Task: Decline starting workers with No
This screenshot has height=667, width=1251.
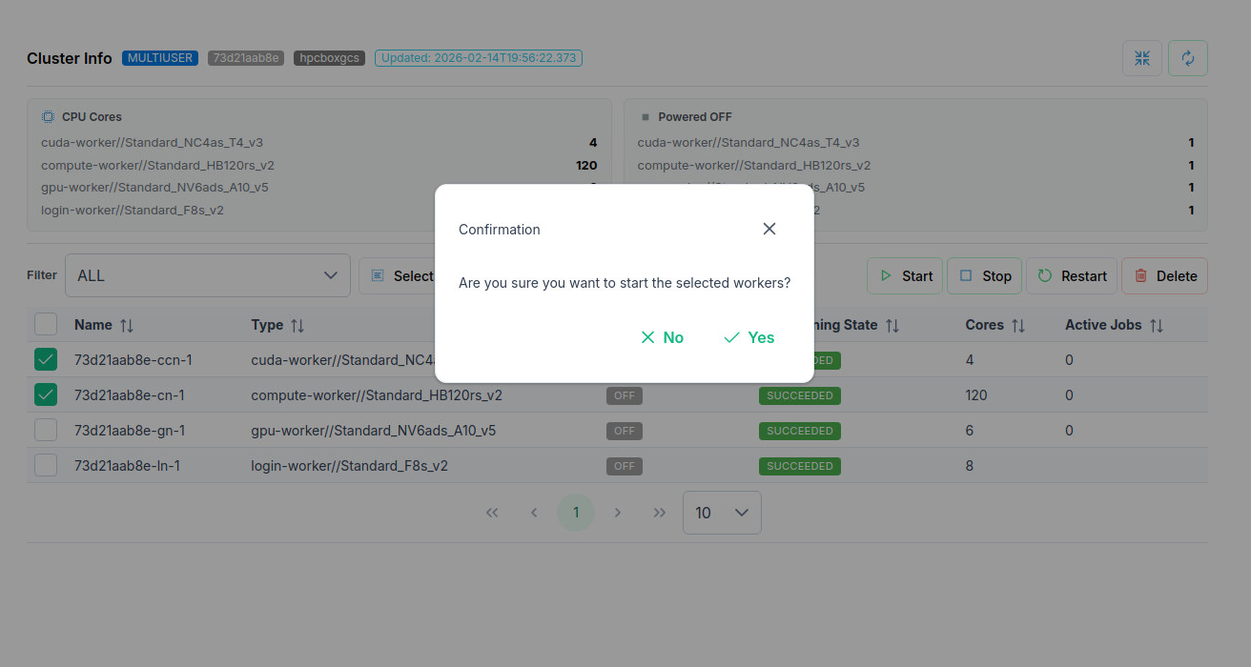Action: click(662, 337)
